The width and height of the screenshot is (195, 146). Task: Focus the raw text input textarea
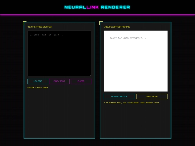tap(59, 53)
